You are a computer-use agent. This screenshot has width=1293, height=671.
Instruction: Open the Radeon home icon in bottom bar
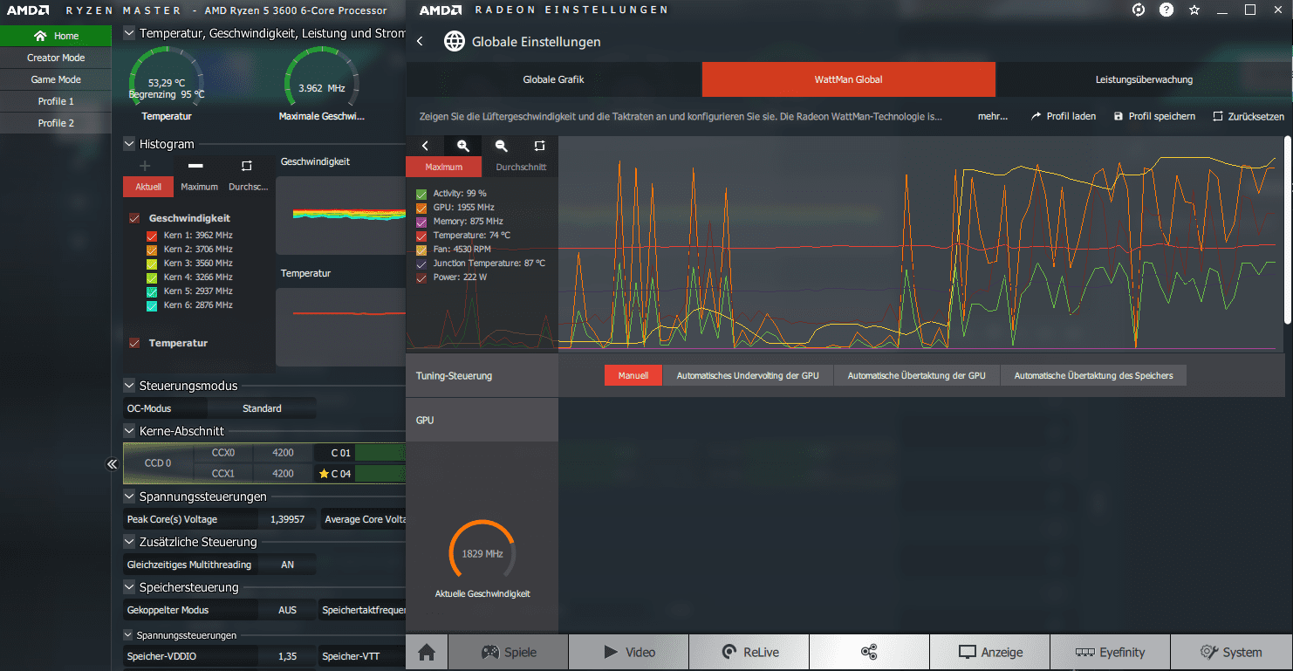[427, 652]
